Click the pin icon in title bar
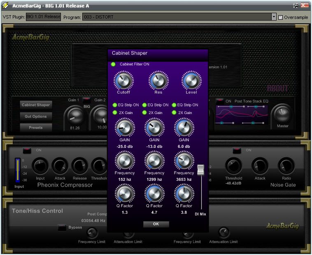Image resolution: width=312 pixels, height=255 pixels. [x=296, y=6]
